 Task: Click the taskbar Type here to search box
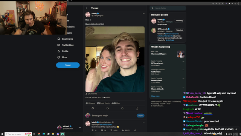18,134
